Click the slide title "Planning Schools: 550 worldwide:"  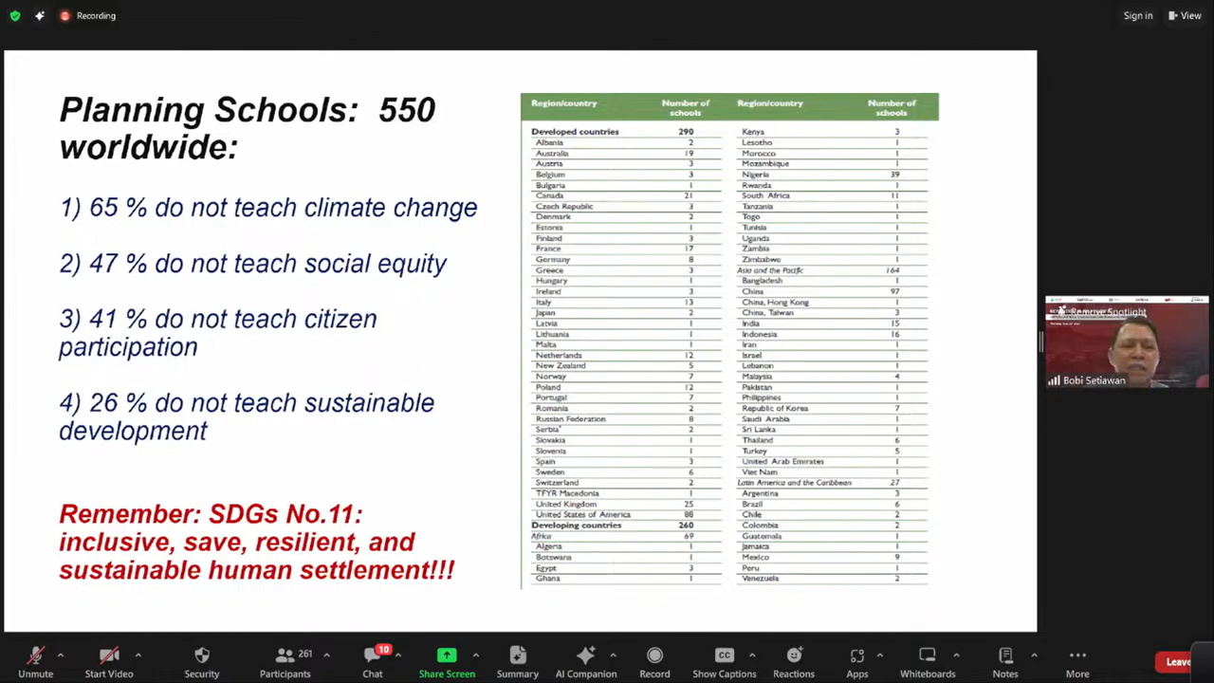248,128
